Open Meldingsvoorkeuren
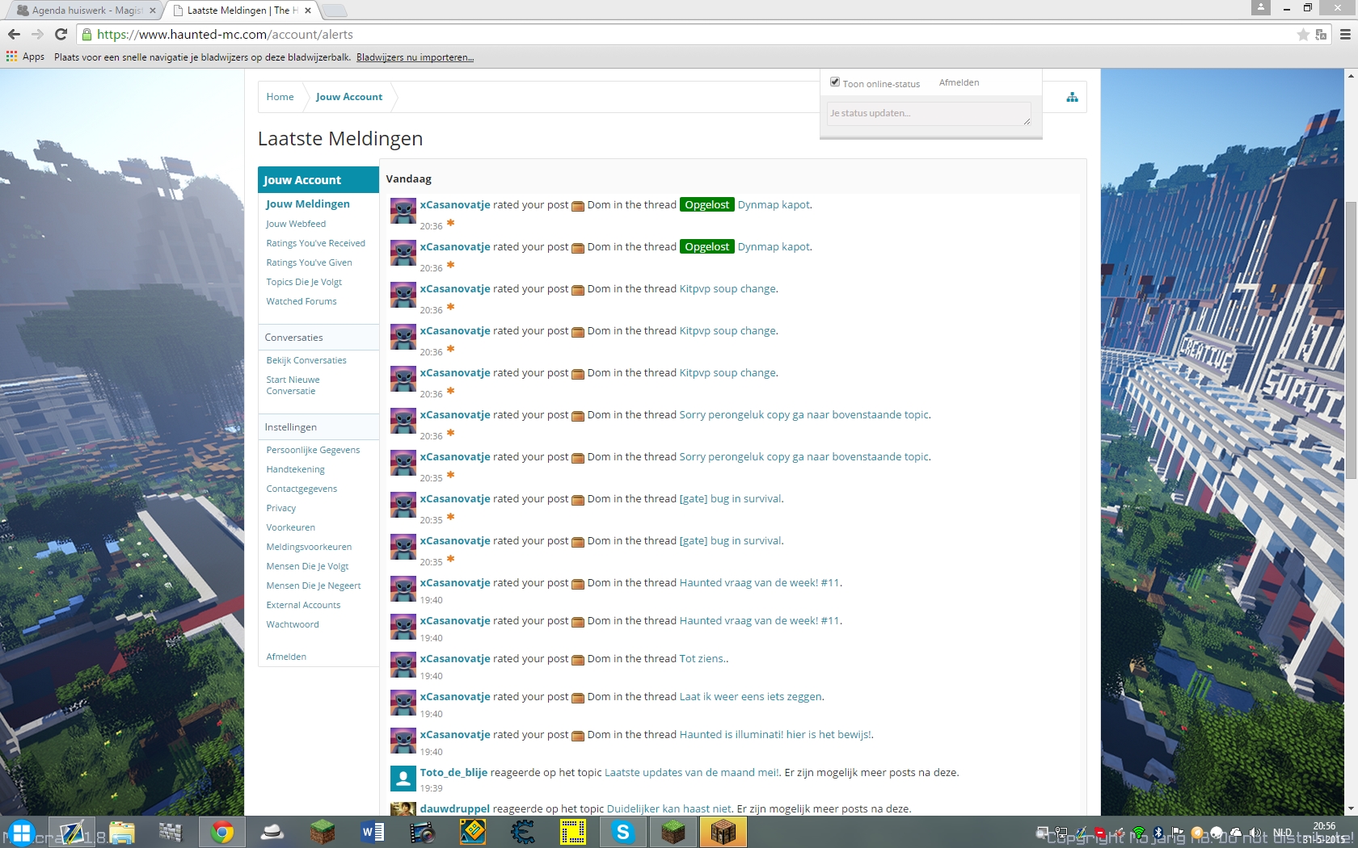The width and height of the screenshot is (1358, 848). click(309, 547)
